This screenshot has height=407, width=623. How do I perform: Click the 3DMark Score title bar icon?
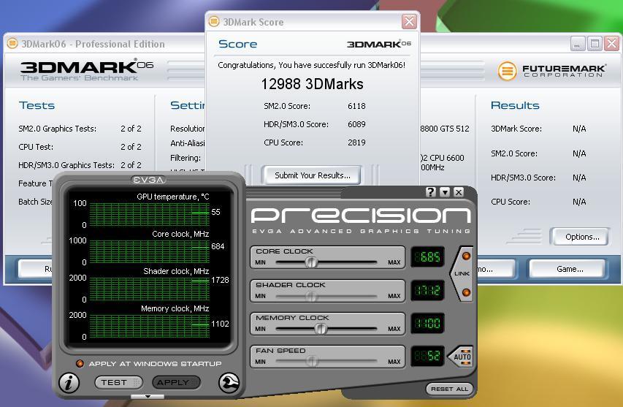click(x=214, y=21)
